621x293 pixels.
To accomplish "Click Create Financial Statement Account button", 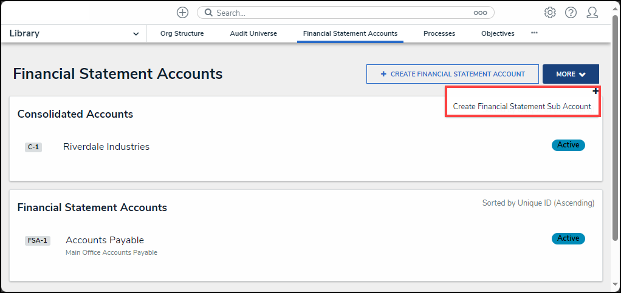I will pos(453,74).
